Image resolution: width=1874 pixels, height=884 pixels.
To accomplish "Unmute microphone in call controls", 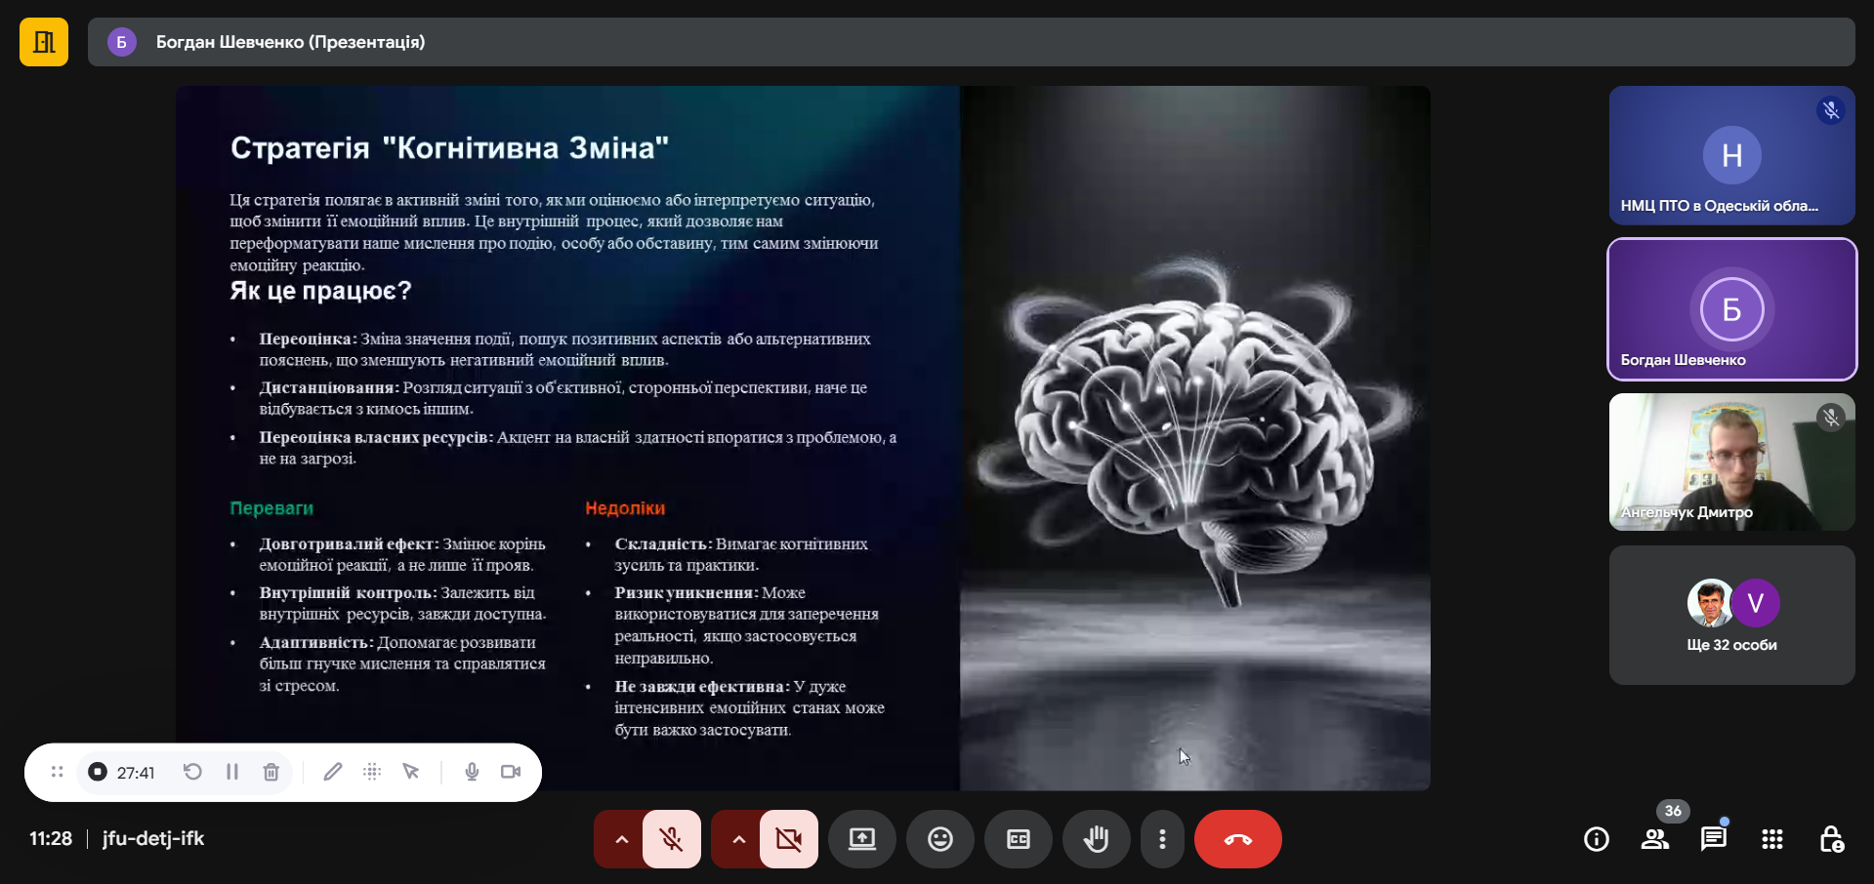I will pyautogui.click(x=672, y=839).
